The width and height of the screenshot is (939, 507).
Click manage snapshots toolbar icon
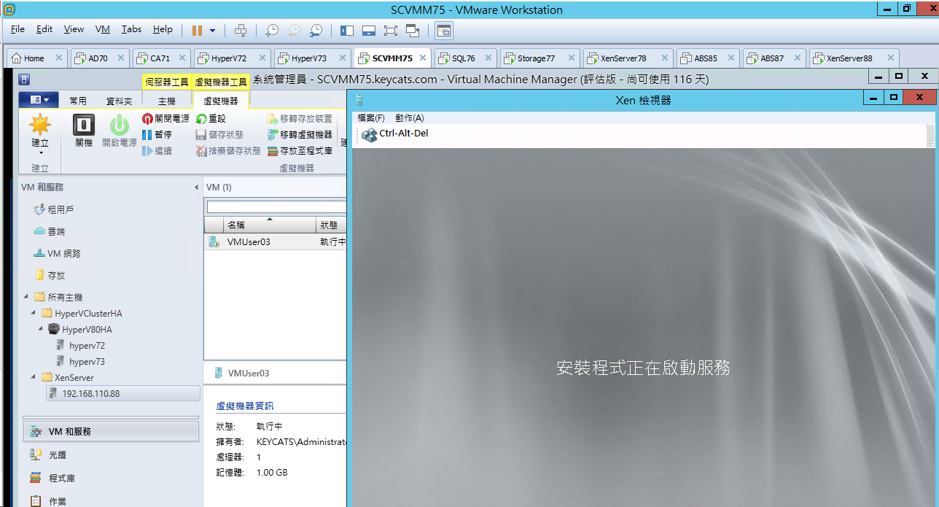316,30
